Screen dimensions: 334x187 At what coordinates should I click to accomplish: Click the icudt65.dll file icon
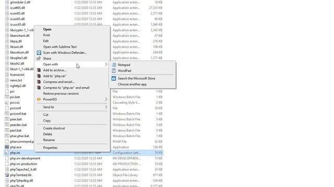pyautogui.click(x=7, y=8)
